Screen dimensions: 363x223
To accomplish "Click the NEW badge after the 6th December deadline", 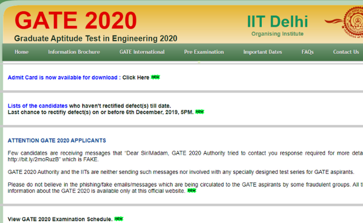I will pos(199,112).
